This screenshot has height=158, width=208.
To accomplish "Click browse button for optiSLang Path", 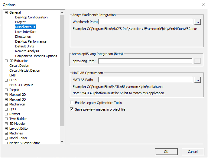I will [x=197, y=61].
